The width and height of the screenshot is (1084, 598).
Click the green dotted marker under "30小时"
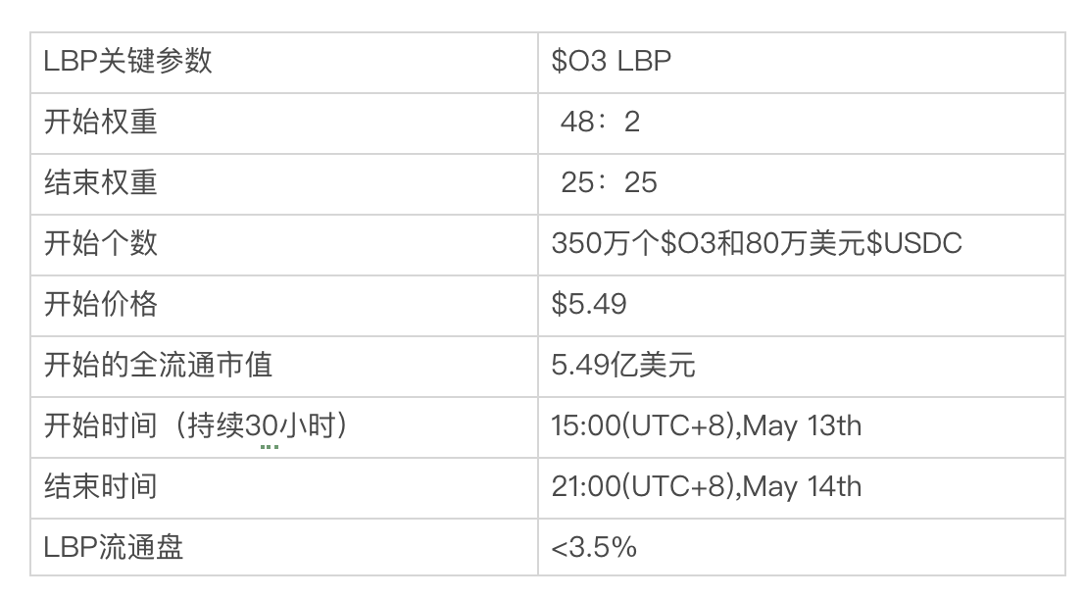tap(270, 446)
